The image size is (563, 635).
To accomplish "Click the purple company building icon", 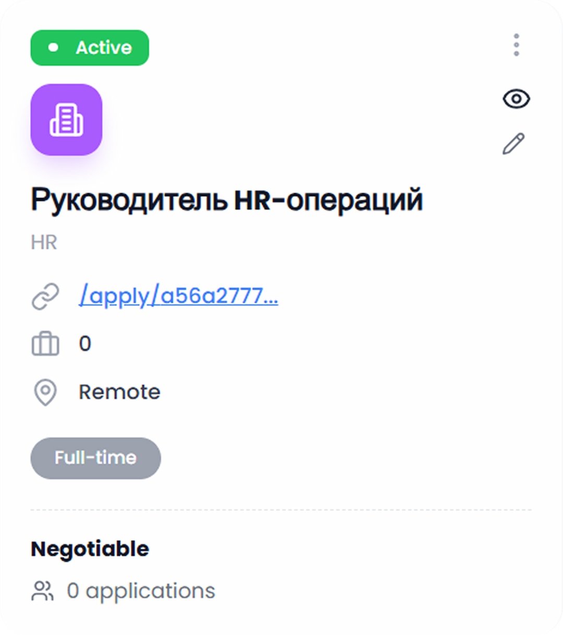I will (66, 120).
